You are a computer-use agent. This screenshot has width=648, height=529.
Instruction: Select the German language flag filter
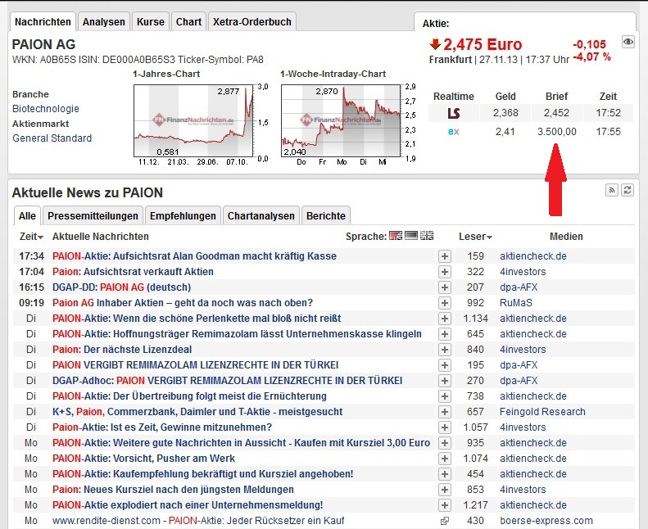click(x=396, y=236)
